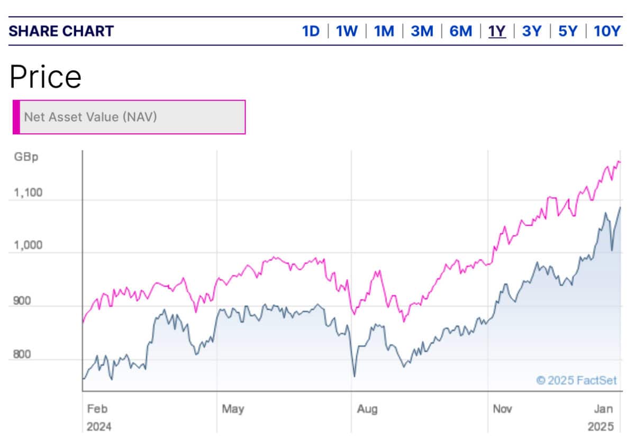Click the © 2025 FactSet credit
The height and width of the screenshot is (448, 635).
(576, 380)
